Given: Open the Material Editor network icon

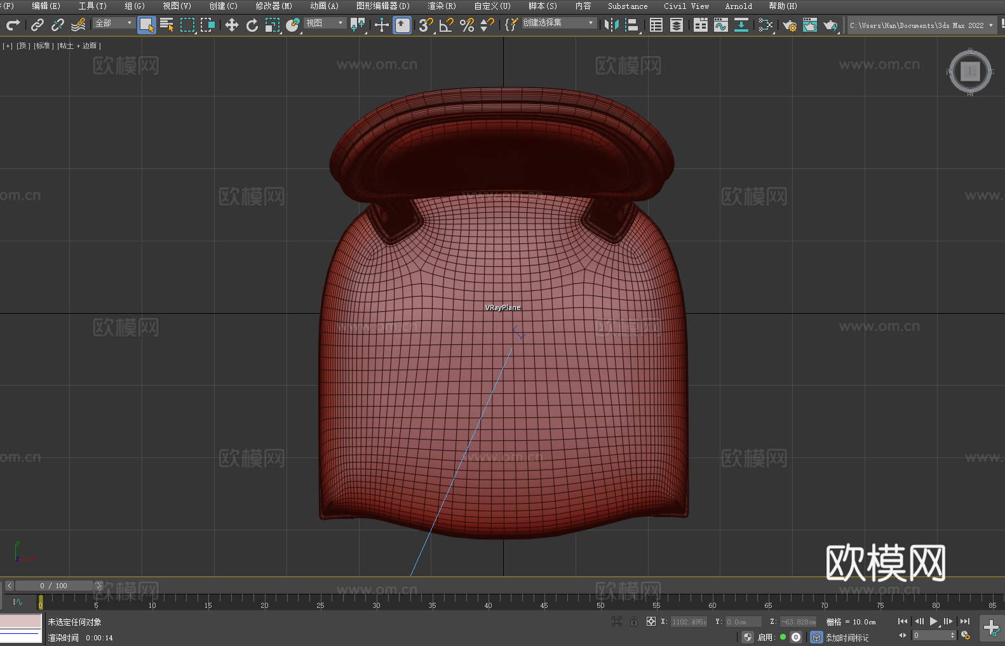Looking at the screenshot, I should coord(766,25).
